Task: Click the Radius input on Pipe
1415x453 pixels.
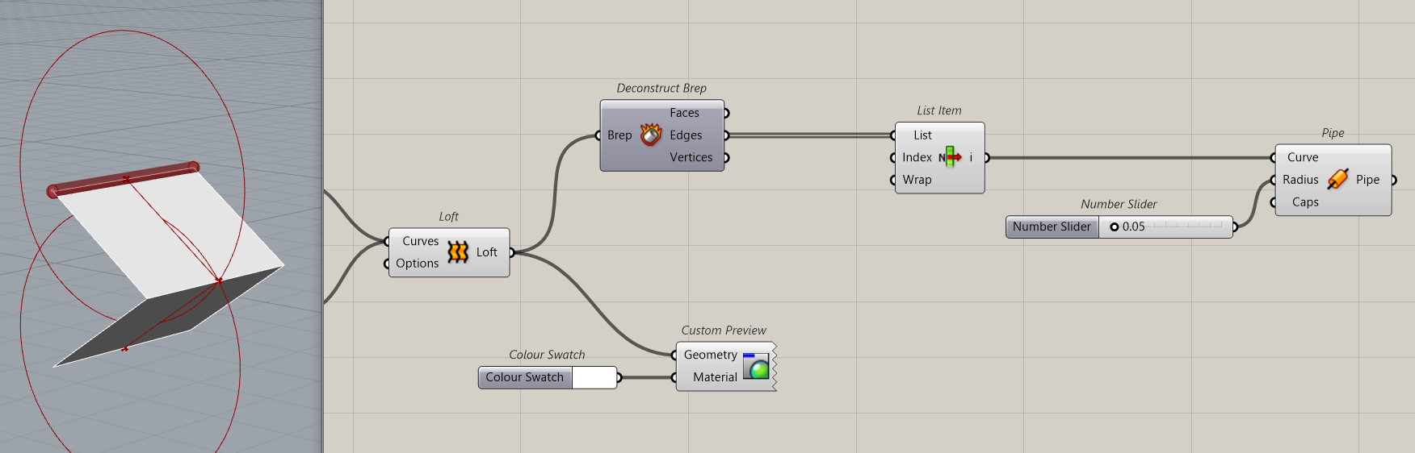Action: pyautogui.click(x=1300, y=180)
